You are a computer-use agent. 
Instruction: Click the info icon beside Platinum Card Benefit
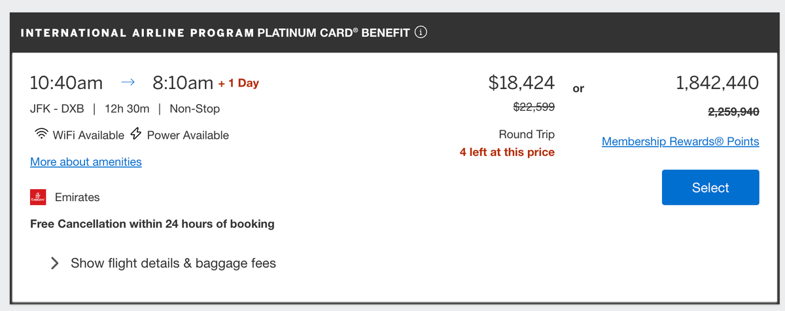point(421,33)
